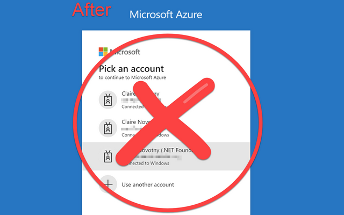Viewport: 344px width, 215px height.
Task: Click the "to continue to Microsoft Azure" subtitle
Action: tap(132, 77)
